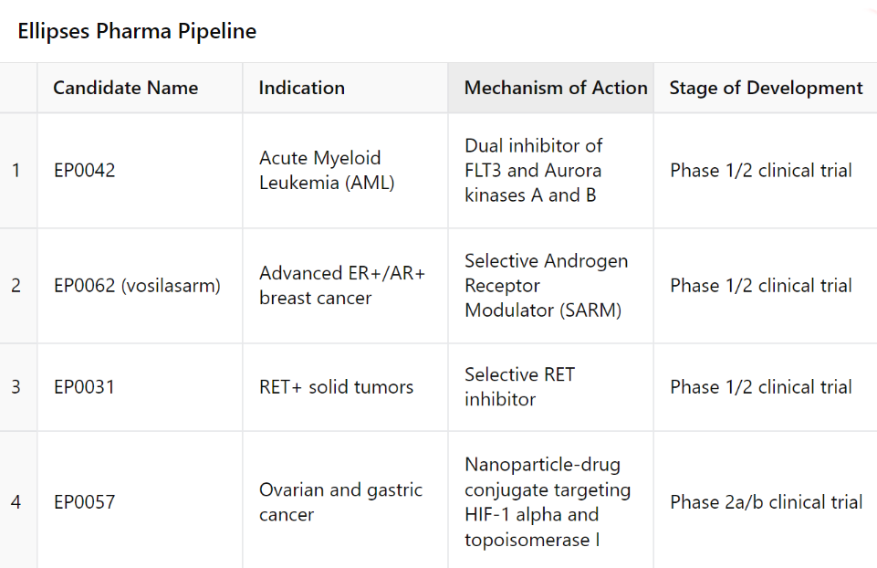Select the Mechanism of Action header
Viewport: 877px width, 568px height.
556,88
